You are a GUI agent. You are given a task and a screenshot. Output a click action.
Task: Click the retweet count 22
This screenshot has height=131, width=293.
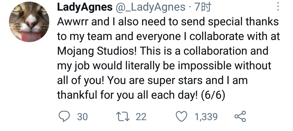pos(141,117)
